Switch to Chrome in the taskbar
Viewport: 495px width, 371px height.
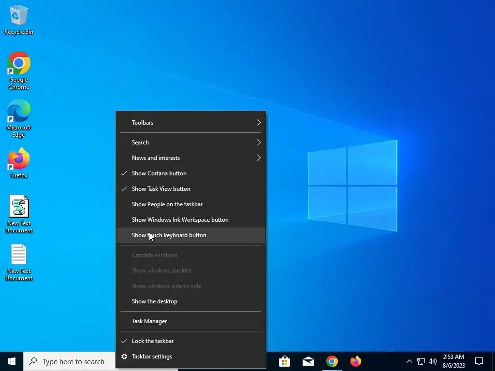click(332, 361)
